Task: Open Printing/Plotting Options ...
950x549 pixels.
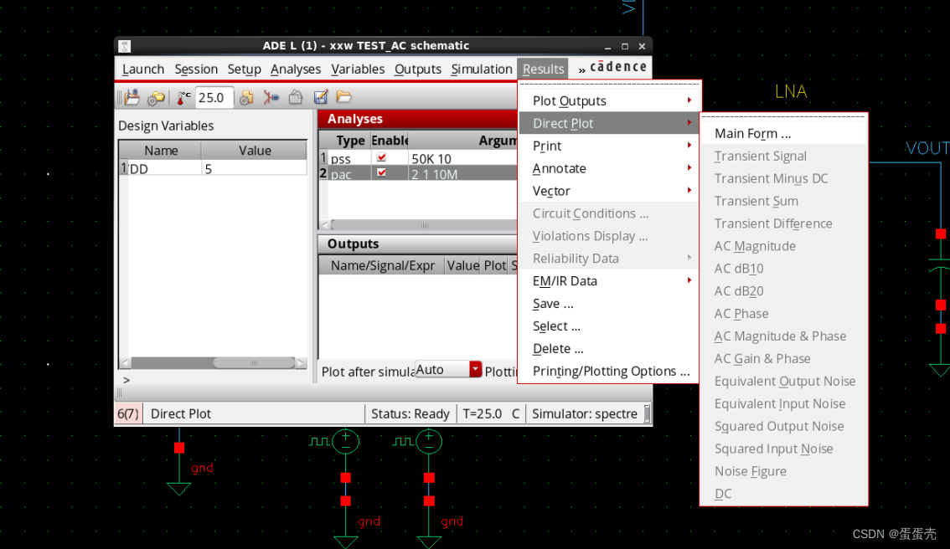Action: 609,371
